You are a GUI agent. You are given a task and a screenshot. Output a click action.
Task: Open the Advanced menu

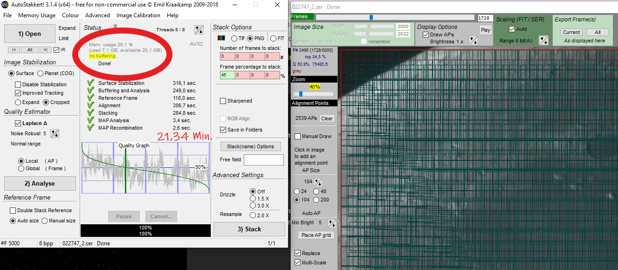click(x=97, y=15)
